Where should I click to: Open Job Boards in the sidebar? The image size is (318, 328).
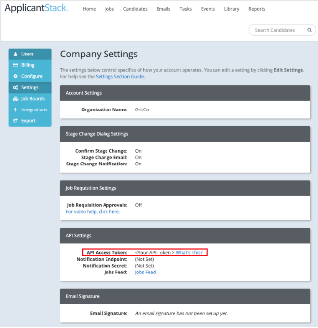30,99
